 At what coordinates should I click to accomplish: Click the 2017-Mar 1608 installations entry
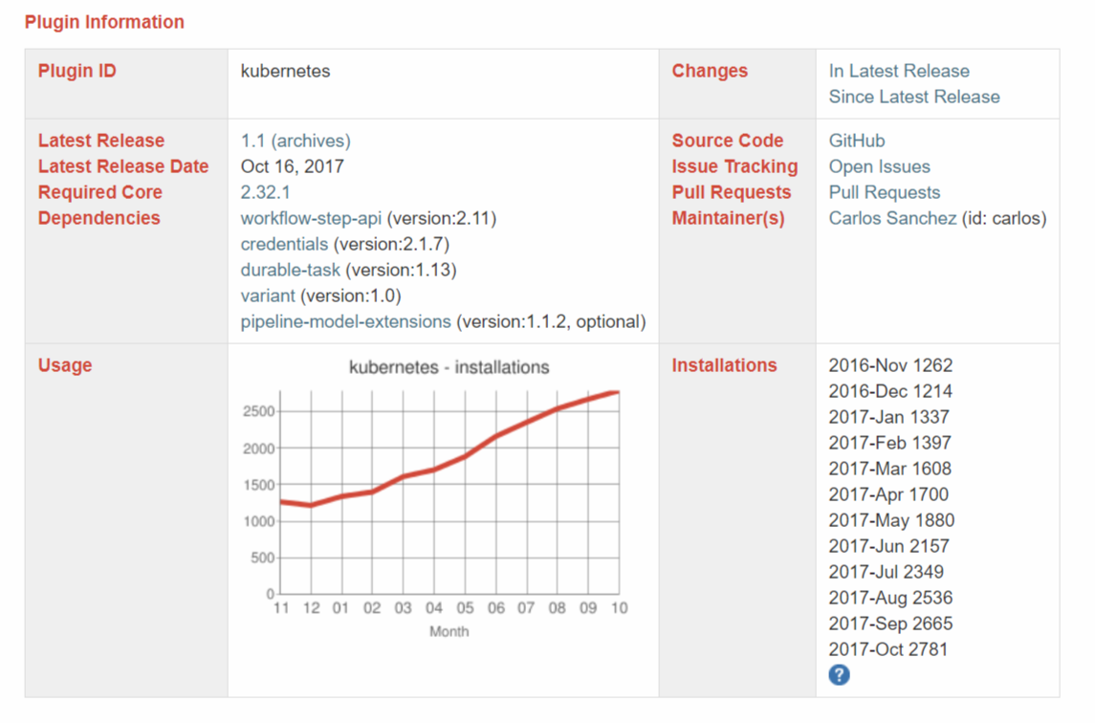pyautogui.click(x=890, y=469)
